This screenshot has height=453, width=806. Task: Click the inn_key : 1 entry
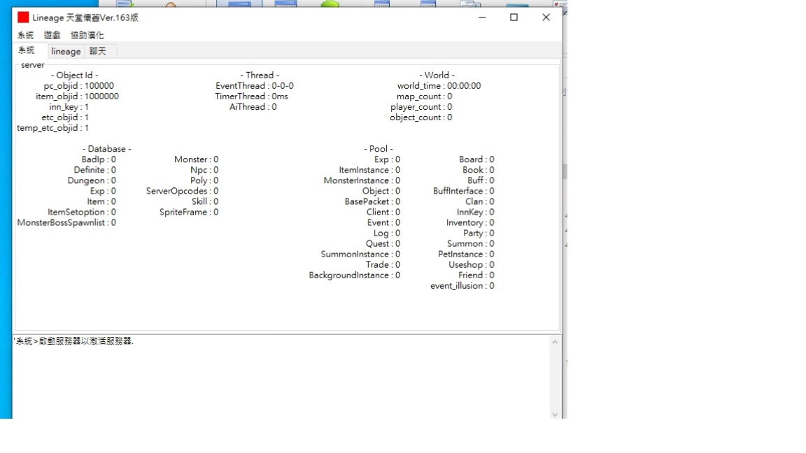pyautogui.click(x=69, y=107)
